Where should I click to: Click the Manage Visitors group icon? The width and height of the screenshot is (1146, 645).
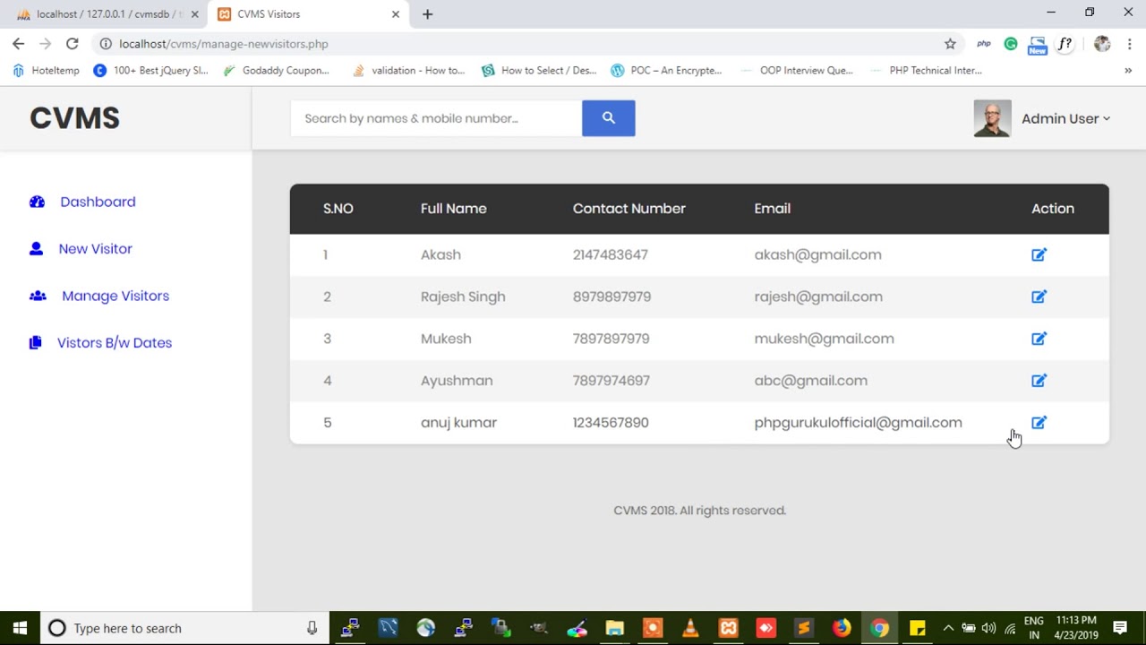pos(38,296)
